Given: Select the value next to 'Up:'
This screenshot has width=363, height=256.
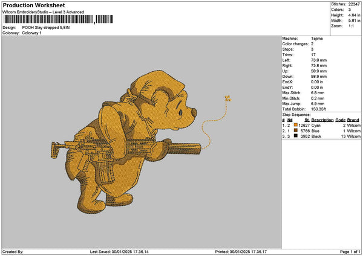Looking at the screenshot, I should 319,71.
